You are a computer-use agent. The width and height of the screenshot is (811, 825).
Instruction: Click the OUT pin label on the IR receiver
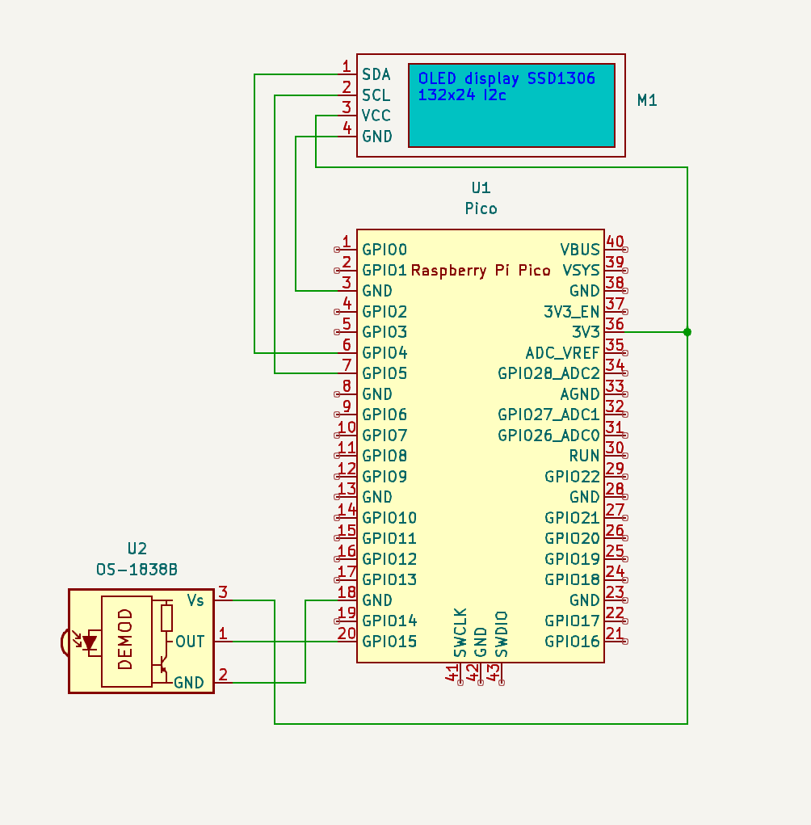coord(190,642)
